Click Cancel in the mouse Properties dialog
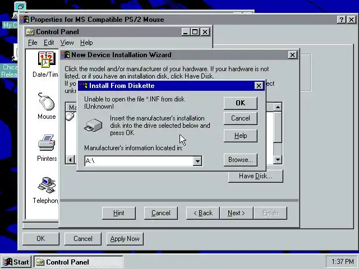This screenshot has width=359, height=269. [x=82, y=239]
